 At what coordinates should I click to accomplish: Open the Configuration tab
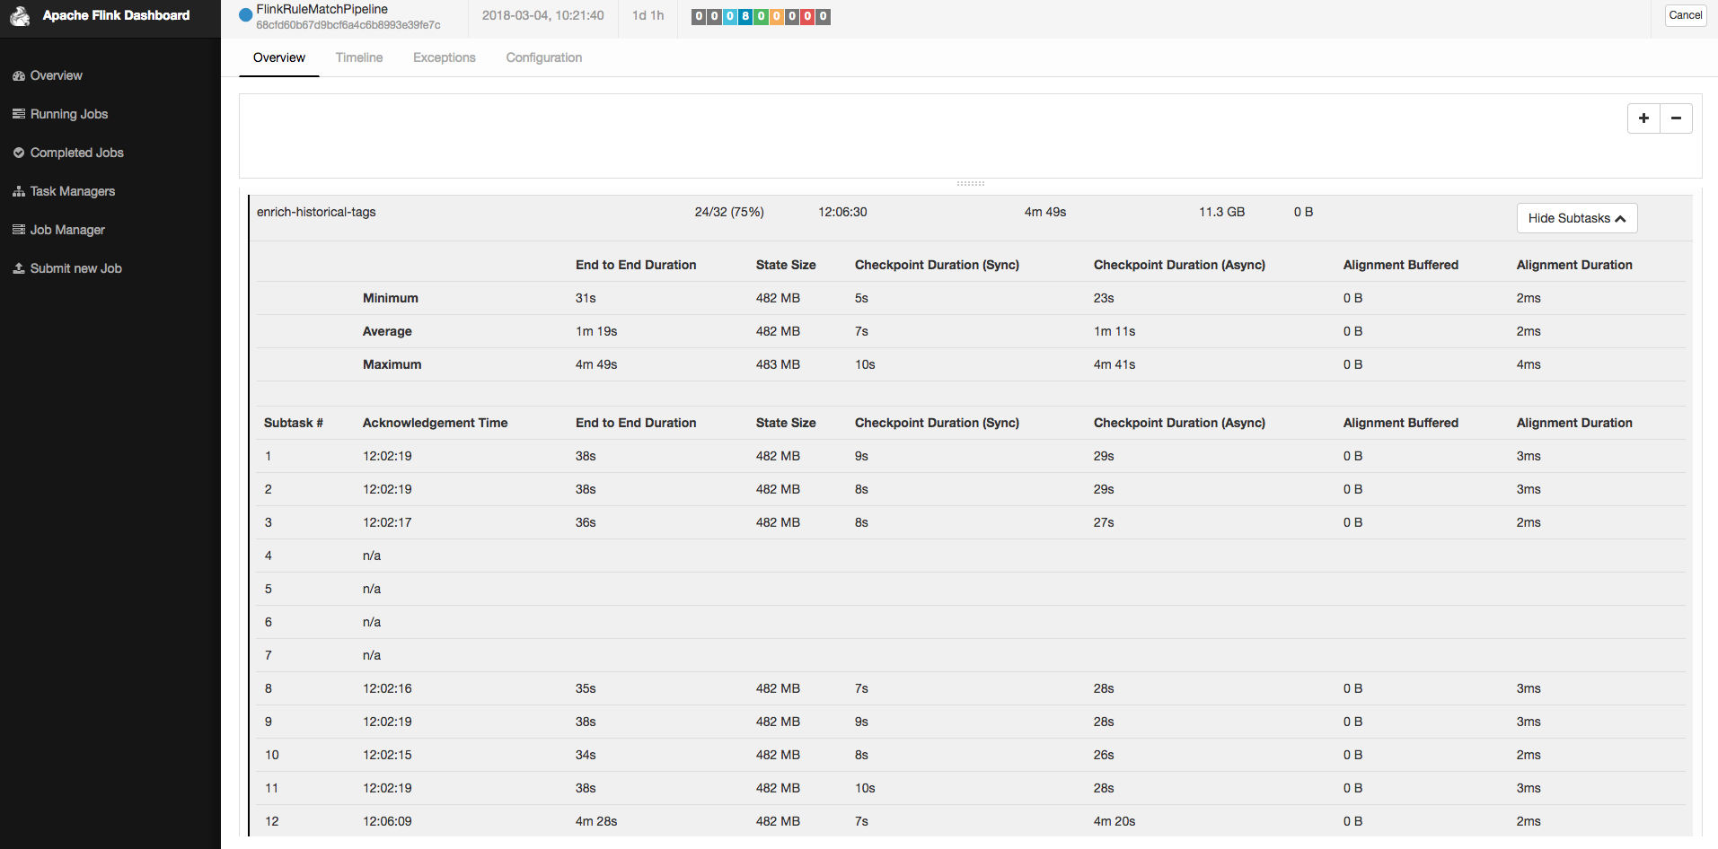pyautogui.click(x=543, y=57)
